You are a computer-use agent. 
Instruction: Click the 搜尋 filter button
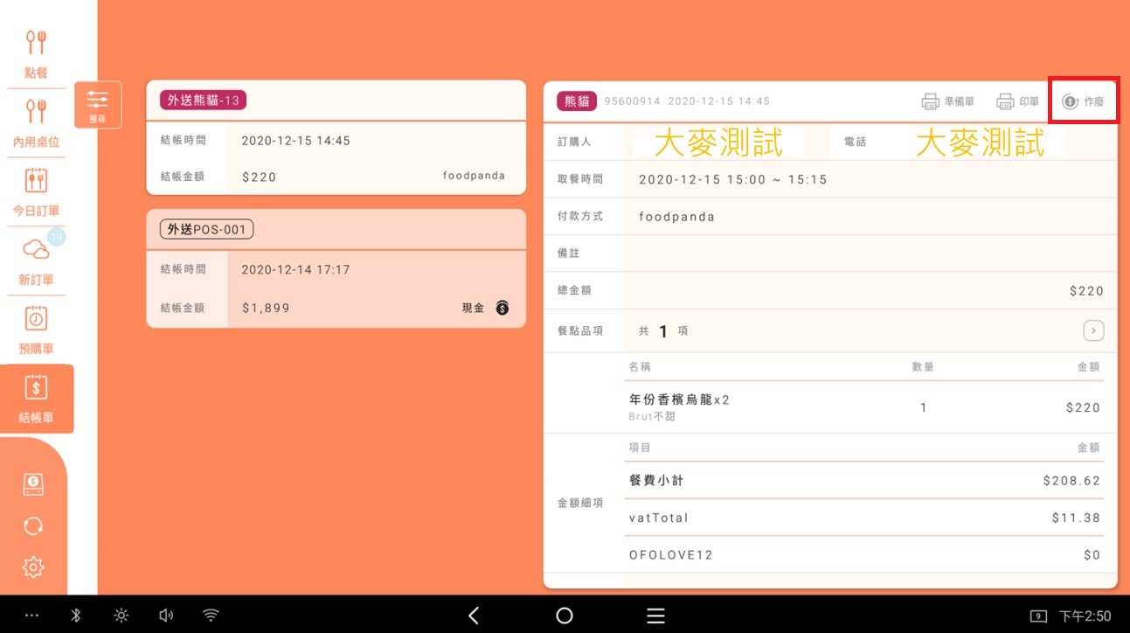97,104
